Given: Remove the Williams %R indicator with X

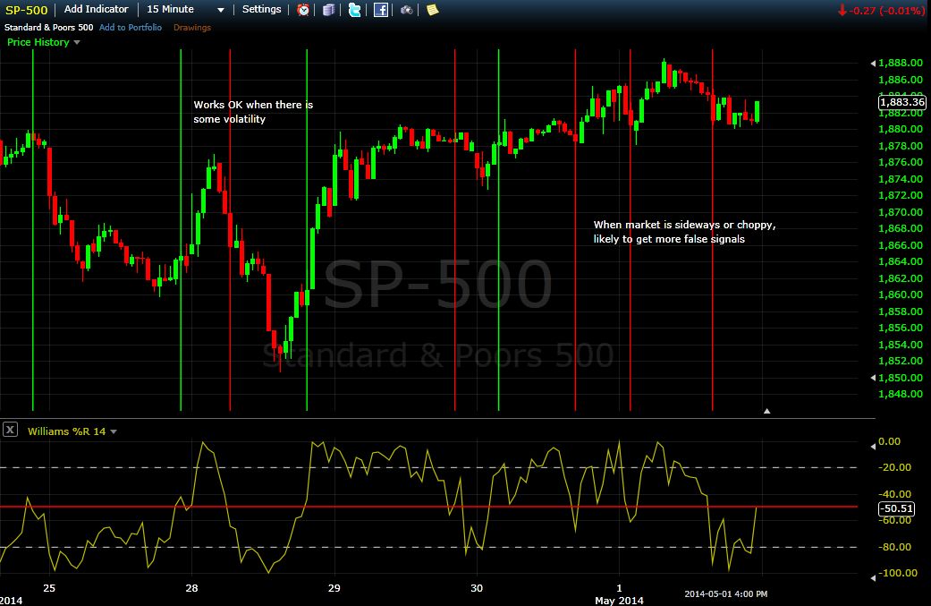Looking at the screenshot, I should click(x=10, y=430).
